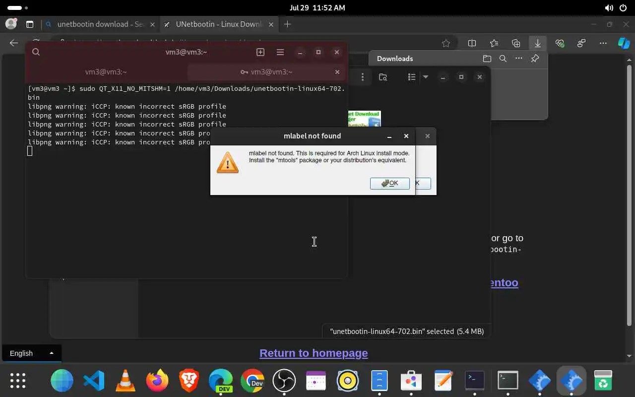This screenshot has height=397, width=635.
Task: Open the speaker music app in the dock
Action: pos(348,381)
